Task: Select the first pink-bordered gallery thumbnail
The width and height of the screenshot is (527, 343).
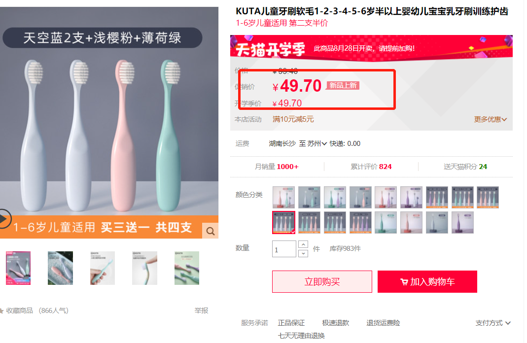Action: [x=18, y=268]
